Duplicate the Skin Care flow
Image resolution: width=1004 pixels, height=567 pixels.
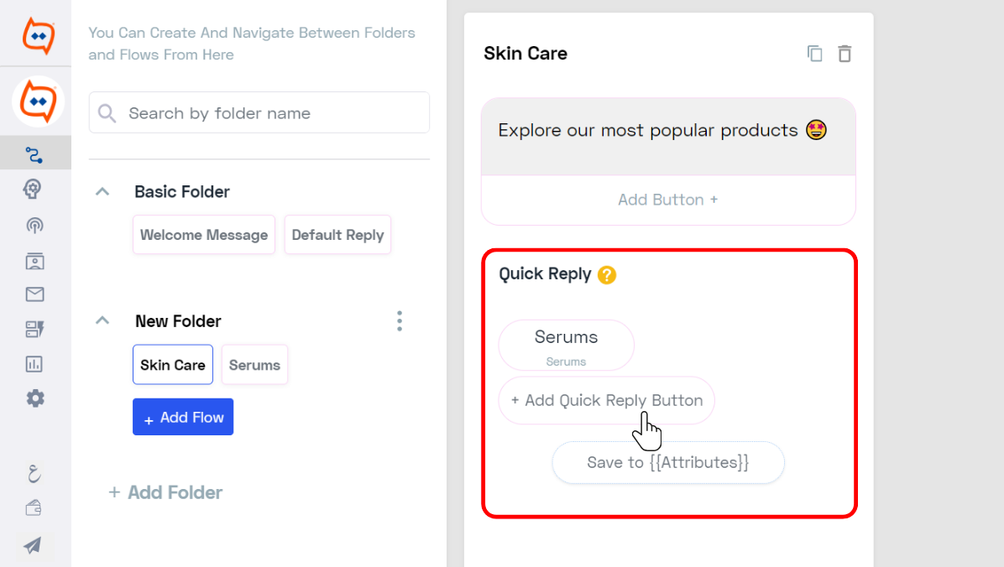click(x=814, y=54)
